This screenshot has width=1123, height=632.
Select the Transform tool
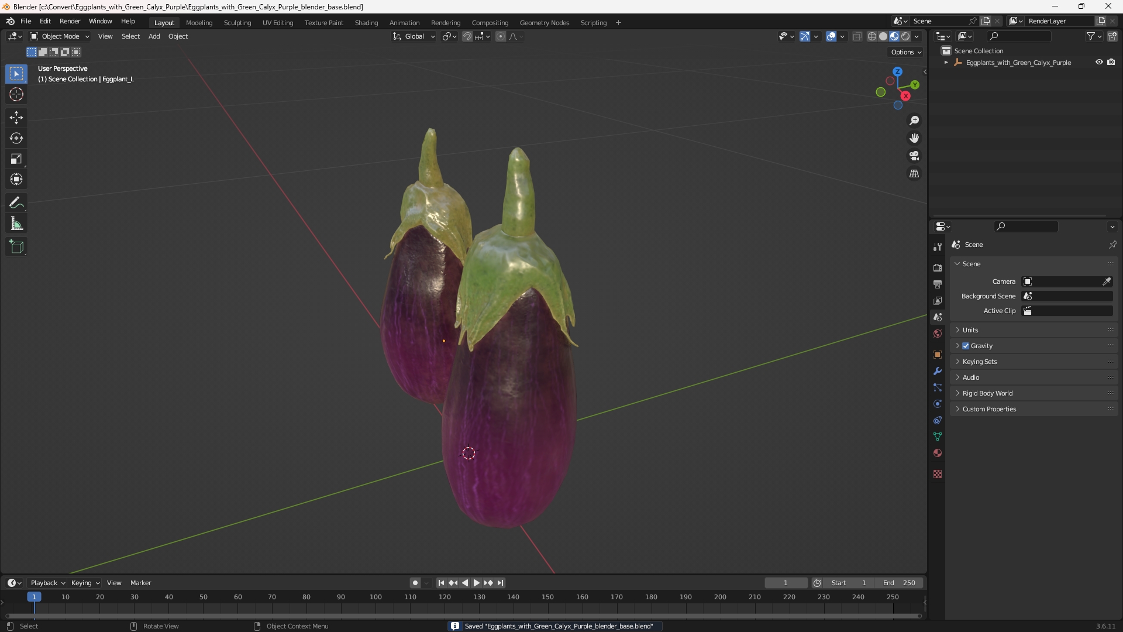pos(16,179)
